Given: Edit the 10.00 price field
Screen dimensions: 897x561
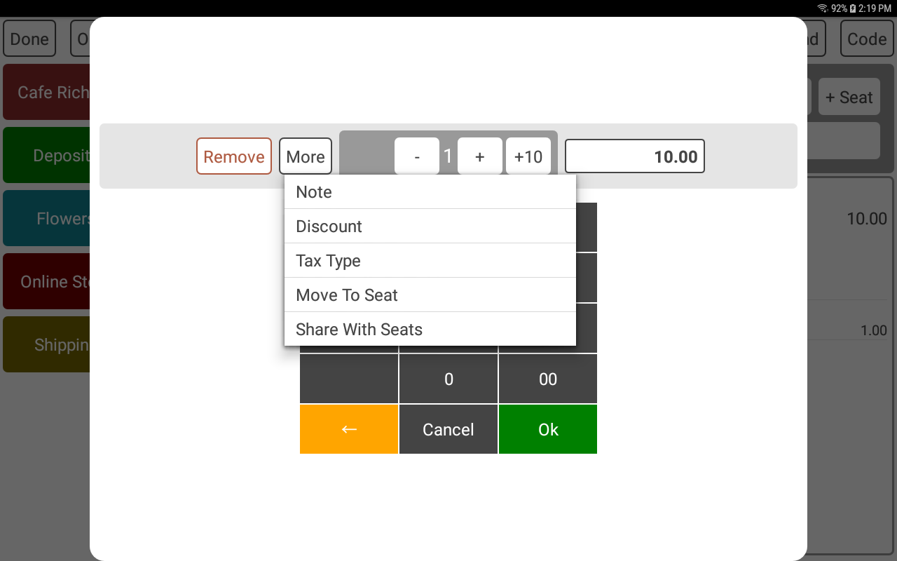Looking at the screenshot, I should (635, 156).
